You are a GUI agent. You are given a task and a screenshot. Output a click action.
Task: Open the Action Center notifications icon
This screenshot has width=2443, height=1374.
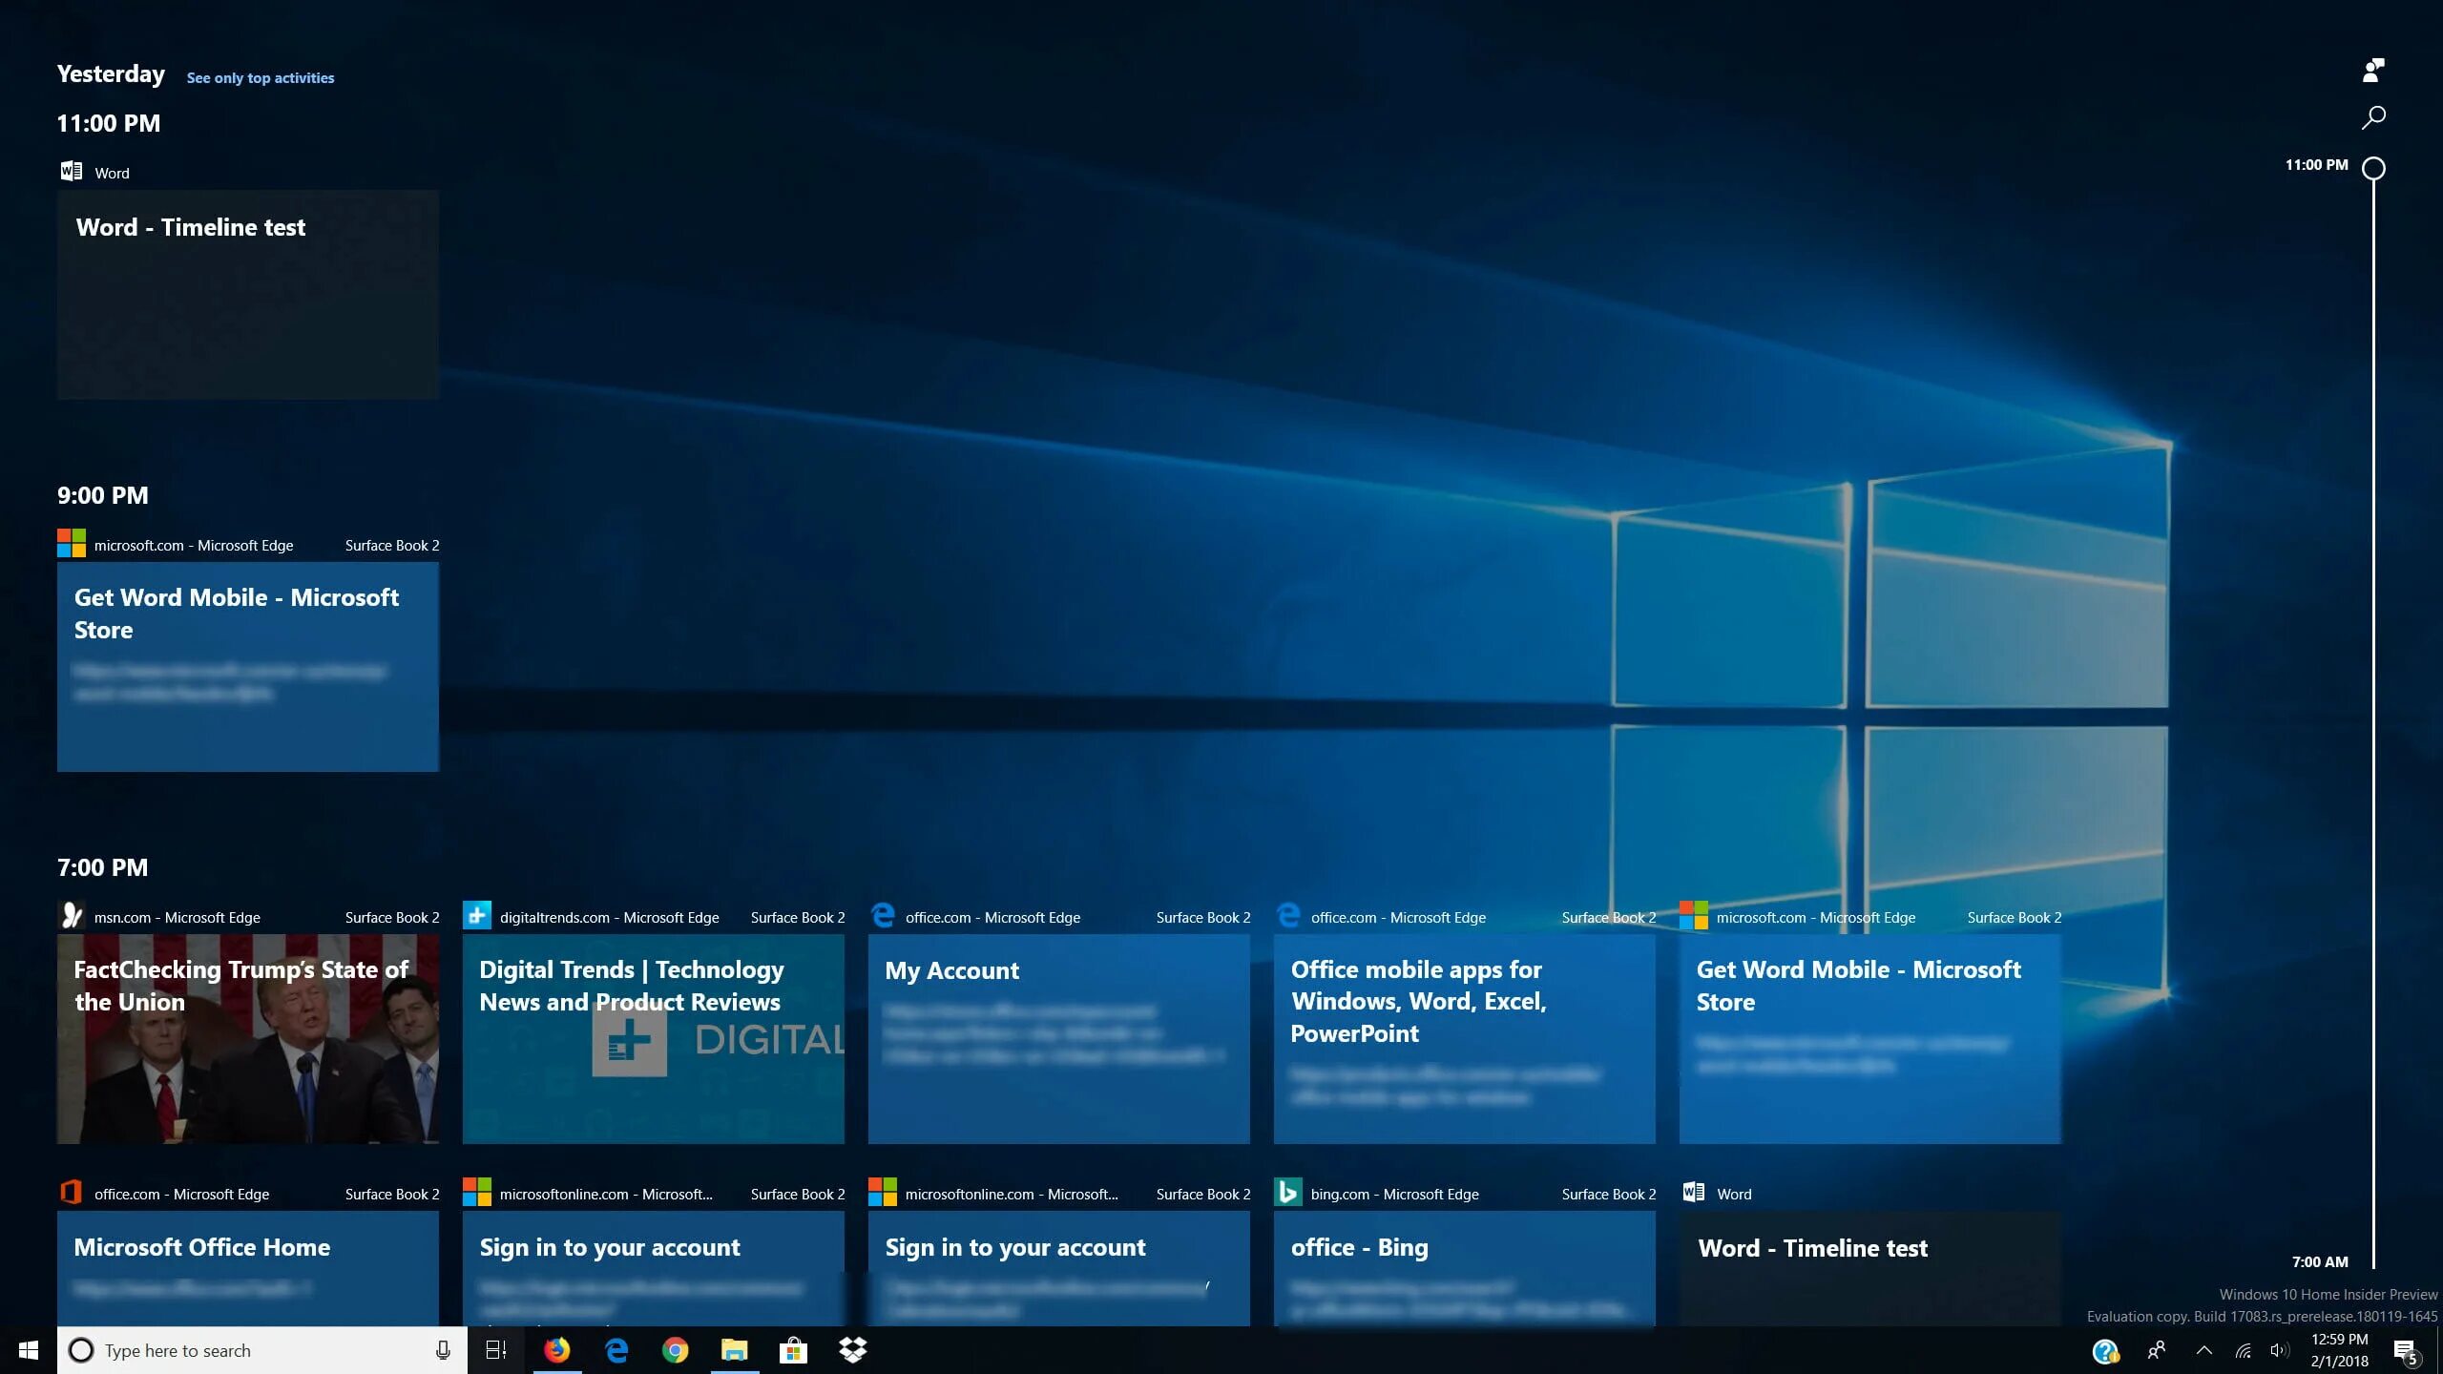pyautogui.click(x=2405, y=1351)
